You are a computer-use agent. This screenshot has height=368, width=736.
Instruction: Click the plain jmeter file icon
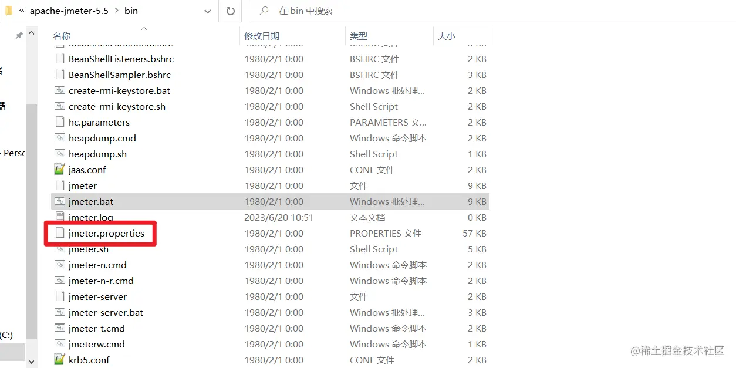pos(59,185)
